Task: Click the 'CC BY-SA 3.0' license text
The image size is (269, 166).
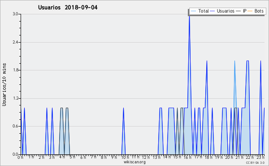Action: click(255, 163)
